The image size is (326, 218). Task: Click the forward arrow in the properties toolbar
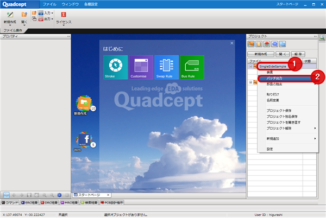22,195
